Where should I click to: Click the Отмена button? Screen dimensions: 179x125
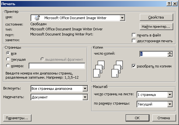click(164, 118)
